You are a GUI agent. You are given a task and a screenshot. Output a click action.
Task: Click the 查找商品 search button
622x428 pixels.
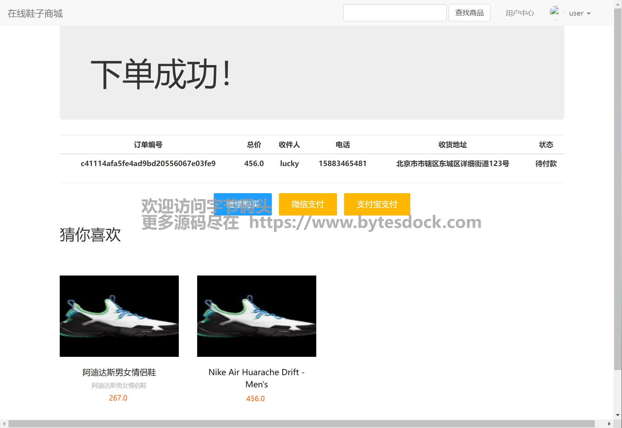click(469, 13)
